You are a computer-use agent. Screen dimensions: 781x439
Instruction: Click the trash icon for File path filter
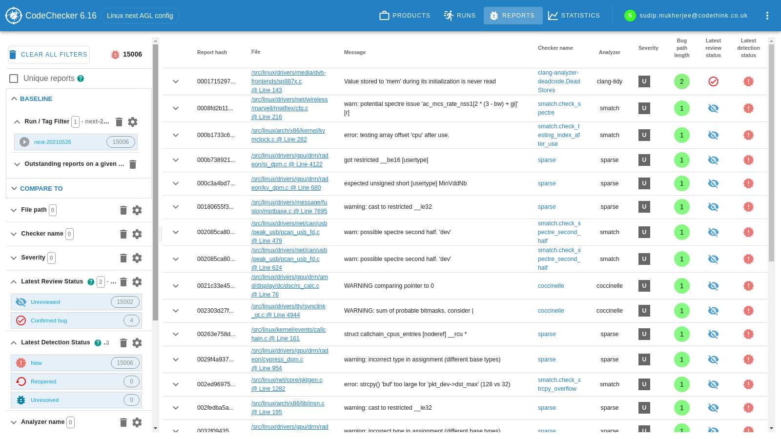[123, 210]
